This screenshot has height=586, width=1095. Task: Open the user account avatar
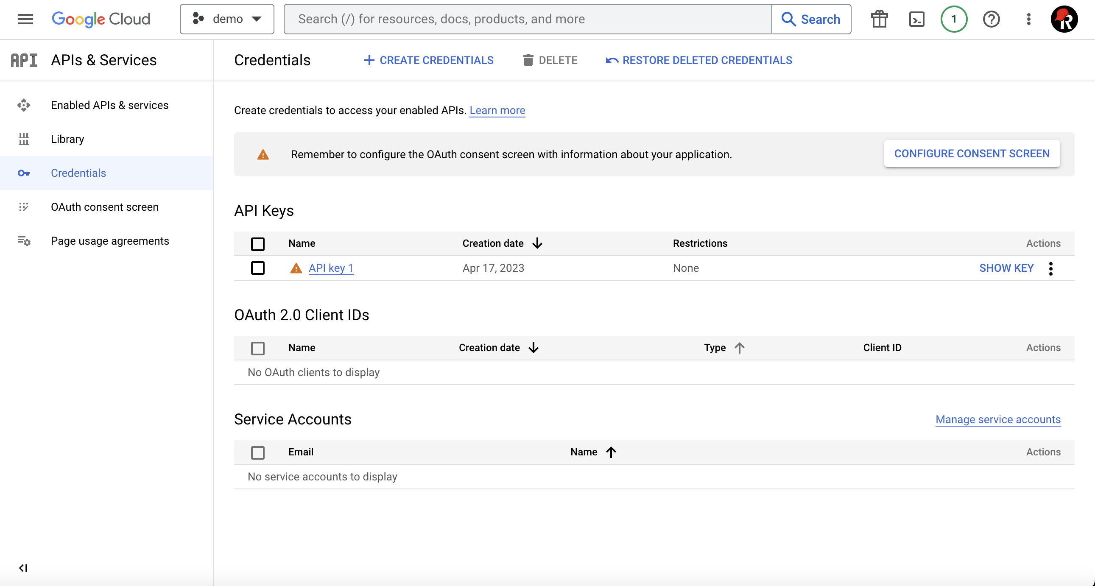click(x=1064, y=19)
